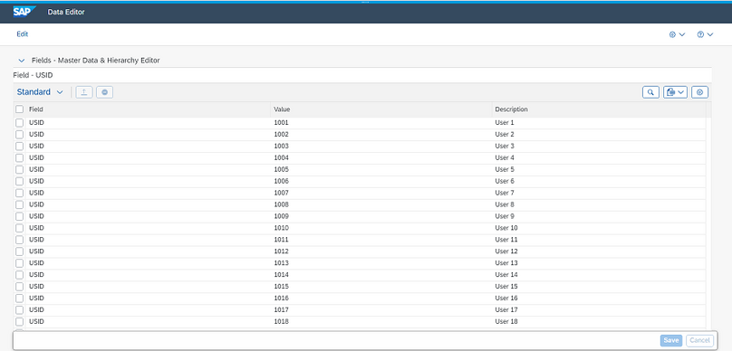Check the User 9 row checkbox
732x351 pixels.
click(x=20, y=216)
